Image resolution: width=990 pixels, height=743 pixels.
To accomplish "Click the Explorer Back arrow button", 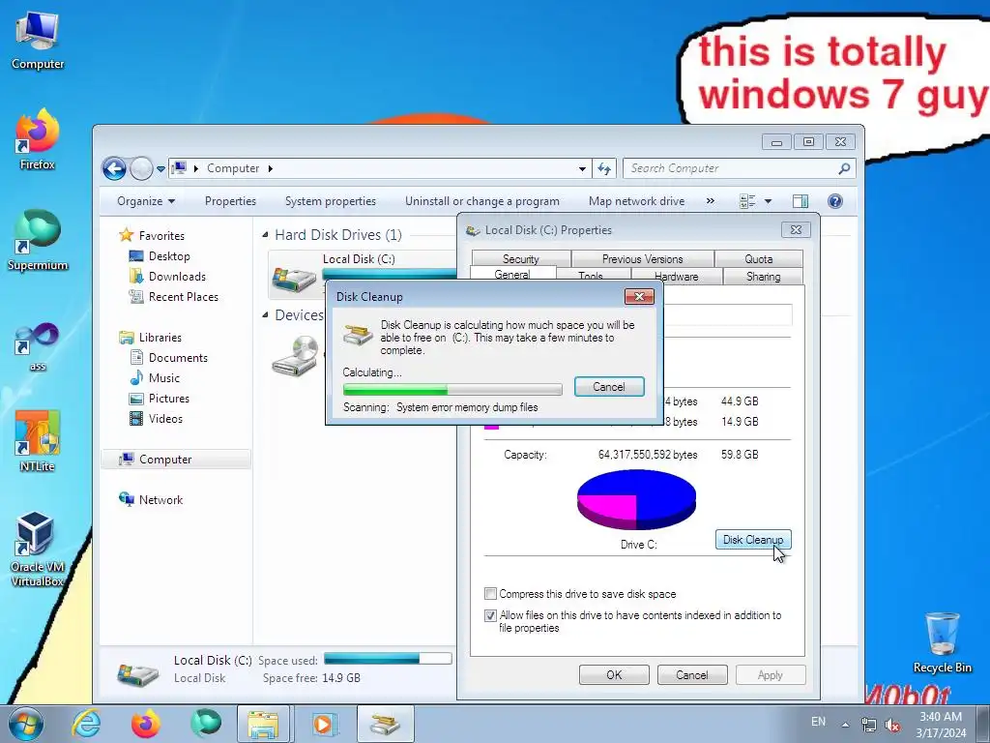I will pos(114,168).
